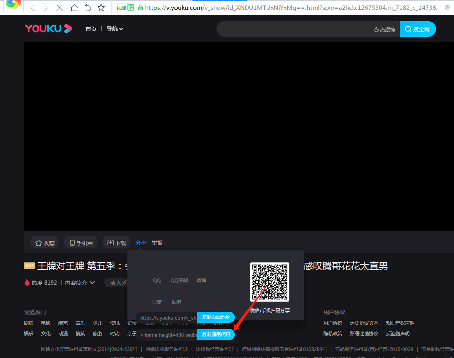Go to 首页 in the top navigation
Viewport: 454px width, 358px height.
tap(91, 29)
